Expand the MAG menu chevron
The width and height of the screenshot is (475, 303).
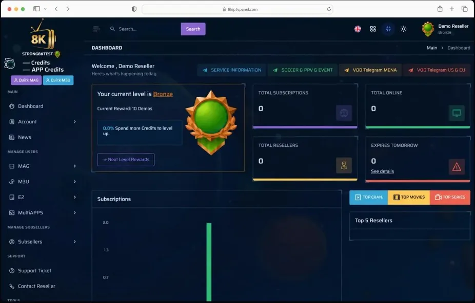coord(75,166)
